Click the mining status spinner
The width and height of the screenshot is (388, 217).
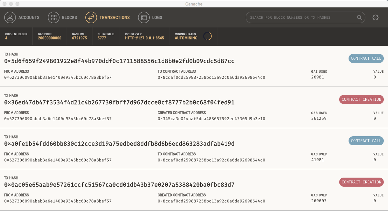tap(208, 36)
